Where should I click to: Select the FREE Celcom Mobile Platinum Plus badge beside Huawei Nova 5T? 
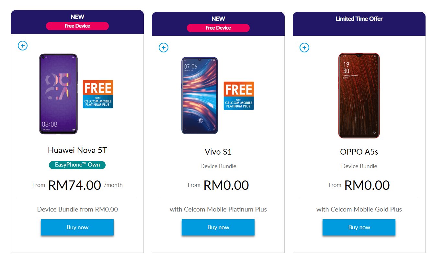(98, 94)
